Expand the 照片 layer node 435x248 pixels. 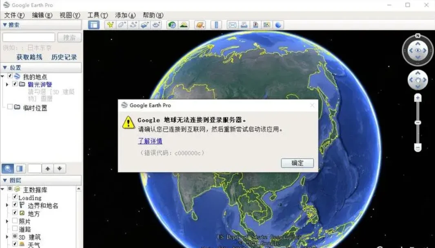pyautogui.click(x=7, y=221)
